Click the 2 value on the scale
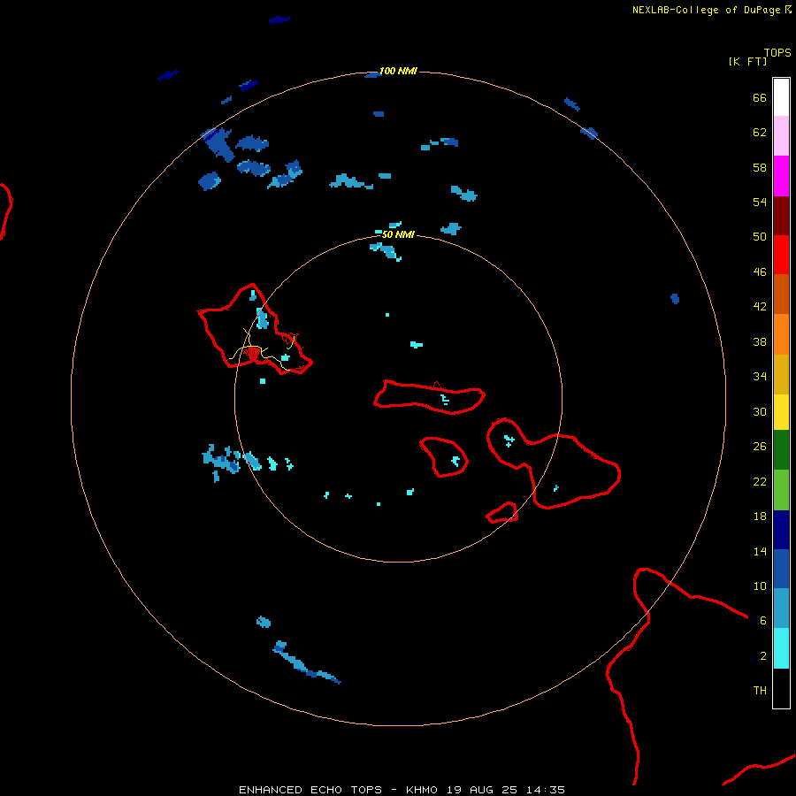Viewport: 796px width, 796px height. coord(763,656)
